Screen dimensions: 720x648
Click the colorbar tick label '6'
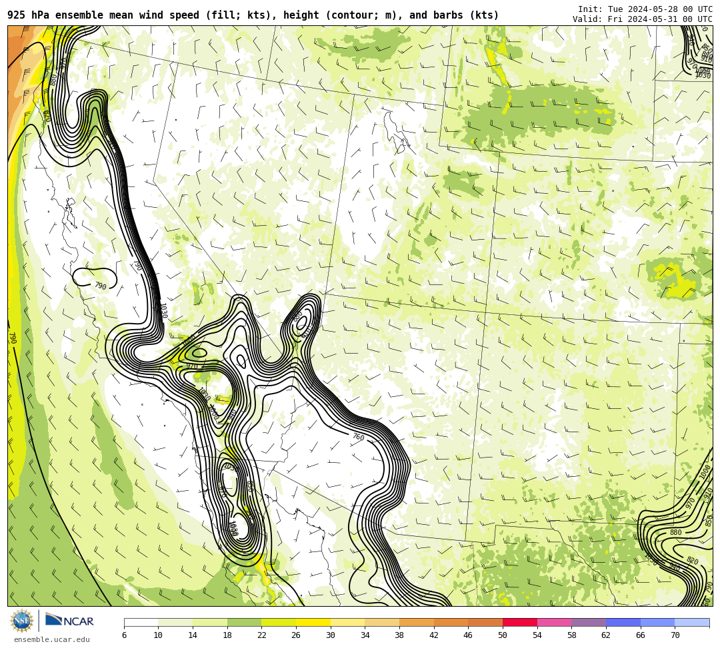point(125,635)
